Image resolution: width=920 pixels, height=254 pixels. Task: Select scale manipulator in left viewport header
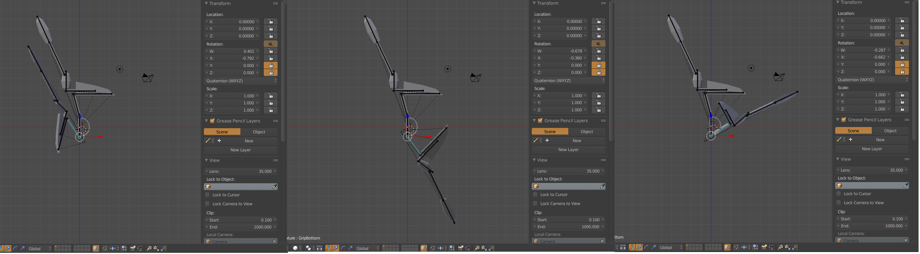click(22, 249)
